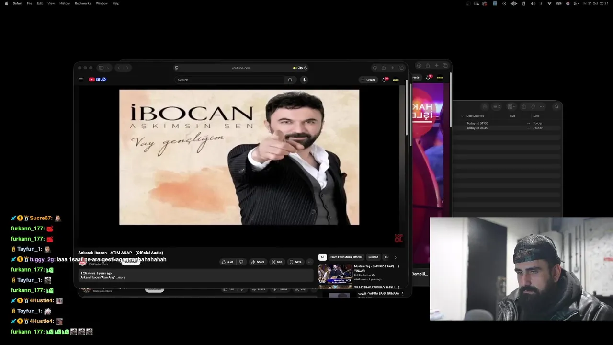Select the folder modified Today at 01:49
Image resolution: width=613 pixels, height=345 pixels.
507,128
